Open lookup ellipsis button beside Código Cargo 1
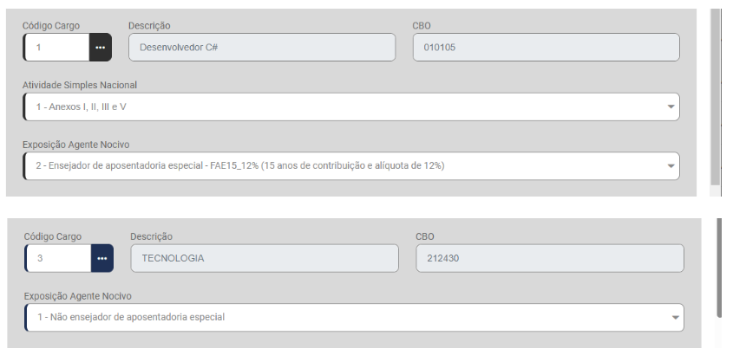 (101, 47)
